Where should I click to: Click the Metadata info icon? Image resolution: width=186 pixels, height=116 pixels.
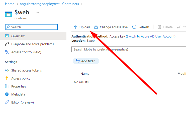click(x=7, y=94)
